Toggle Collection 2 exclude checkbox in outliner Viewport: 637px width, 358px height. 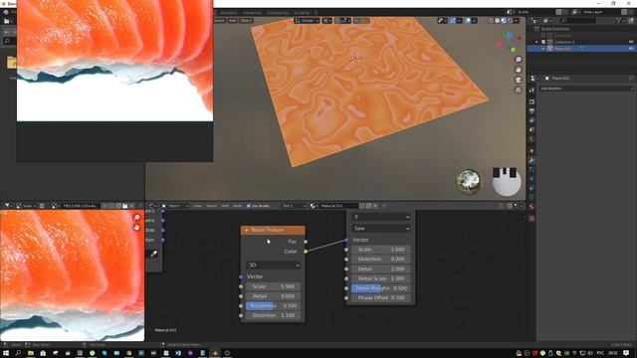(x=543, y=42)
